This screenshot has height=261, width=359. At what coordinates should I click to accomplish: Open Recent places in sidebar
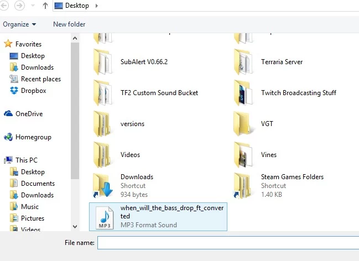41,79
